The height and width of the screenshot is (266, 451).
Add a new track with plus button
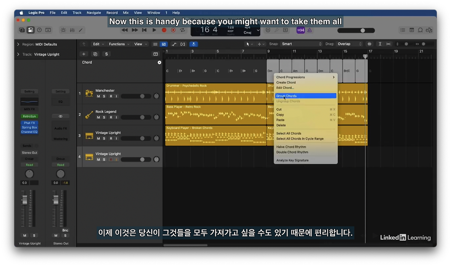tap(84, 54)
